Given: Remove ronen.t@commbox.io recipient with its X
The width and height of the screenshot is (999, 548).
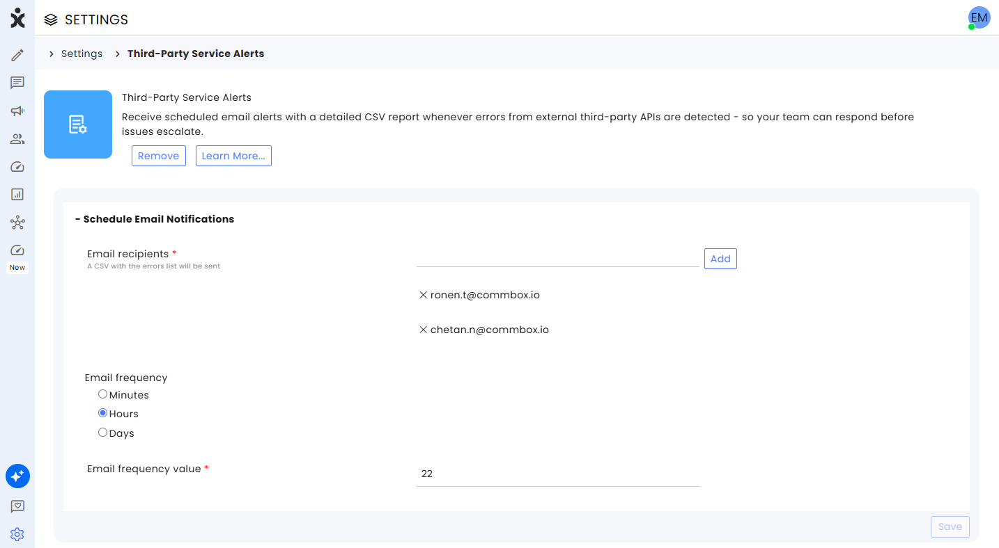Looking at the screenshot, I should click(423, 295).
